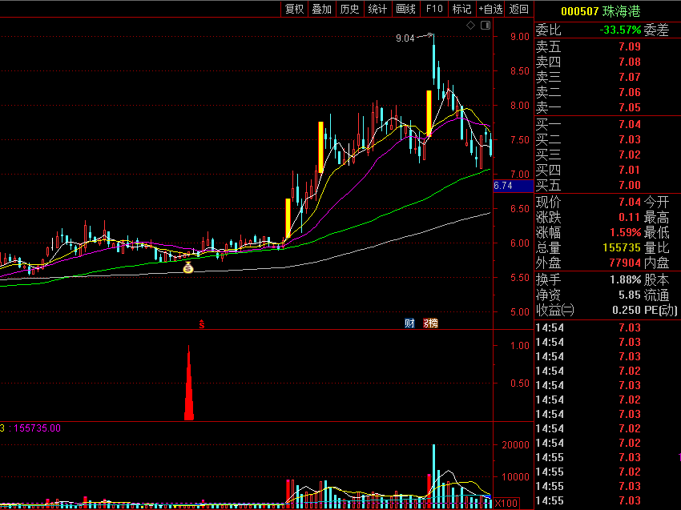Image resolution: width=681 pixels, height=510 pixels.
Task: Click the 委比 -33.57% value
Action: (620, 30)
